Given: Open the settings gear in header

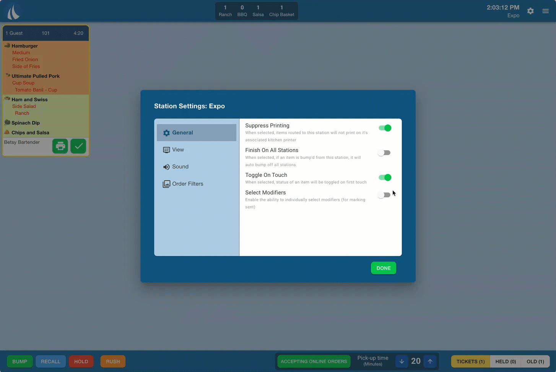Looking at the screenshot, I should [530, 11].
